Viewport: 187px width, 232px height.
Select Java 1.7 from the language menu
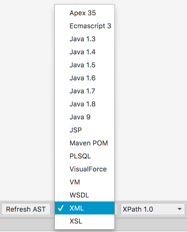click(x=82, y=91)
